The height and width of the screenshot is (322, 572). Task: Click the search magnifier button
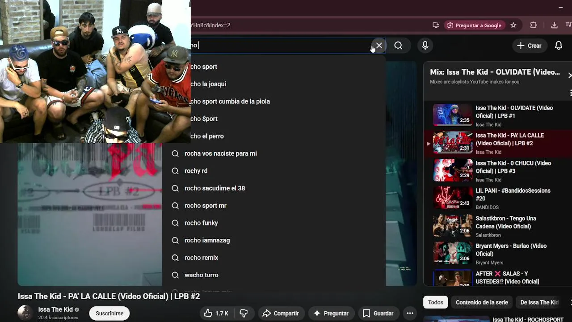(398, 46)
